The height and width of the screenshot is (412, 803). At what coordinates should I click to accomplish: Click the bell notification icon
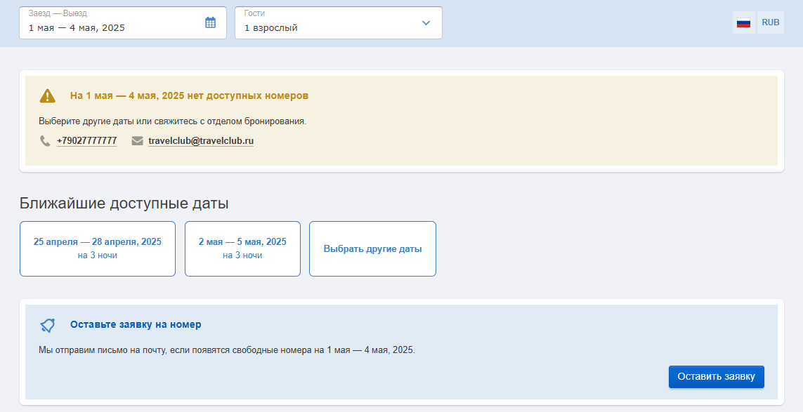pyautogui.click(x=48, y=325)
